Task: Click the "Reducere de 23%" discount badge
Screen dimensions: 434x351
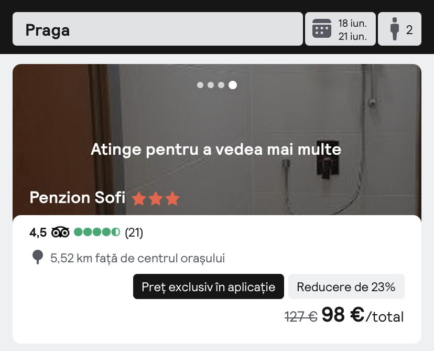Action: click(x=346, y=287)
